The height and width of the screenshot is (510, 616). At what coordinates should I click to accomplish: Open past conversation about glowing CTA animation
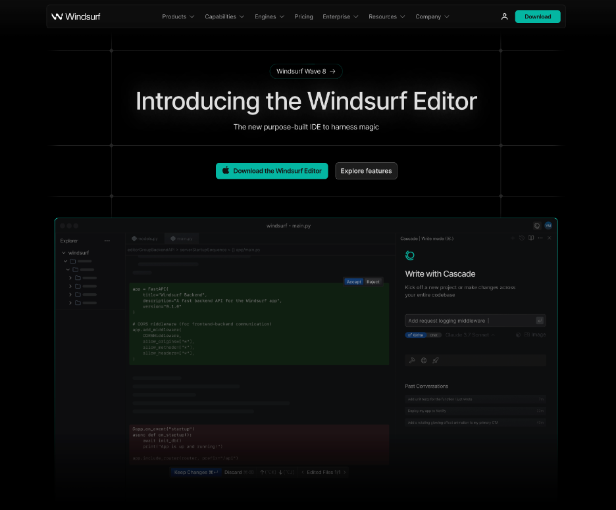[475, 423]
